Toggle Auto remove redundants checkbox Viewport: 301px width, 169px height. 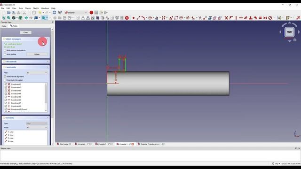click(5, 50)
